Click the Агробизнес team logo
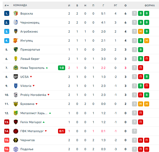Image resolution: width=159 pixels, height=152 pixels. tap(15, 32)
